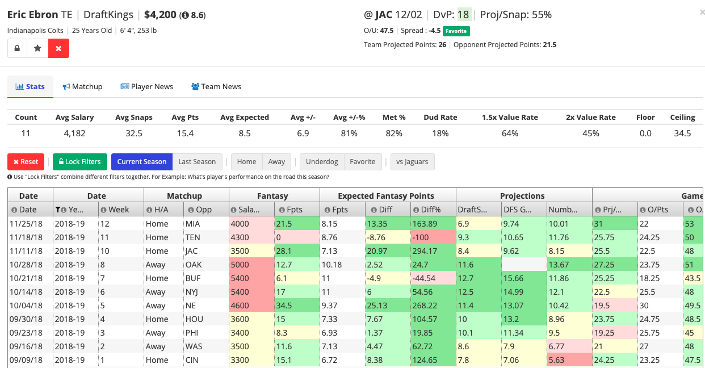Viewport: 705px width, 368px height.
Task: Click the TEN opponent cell
Action: pyautogui.click(x=206, y=237)
